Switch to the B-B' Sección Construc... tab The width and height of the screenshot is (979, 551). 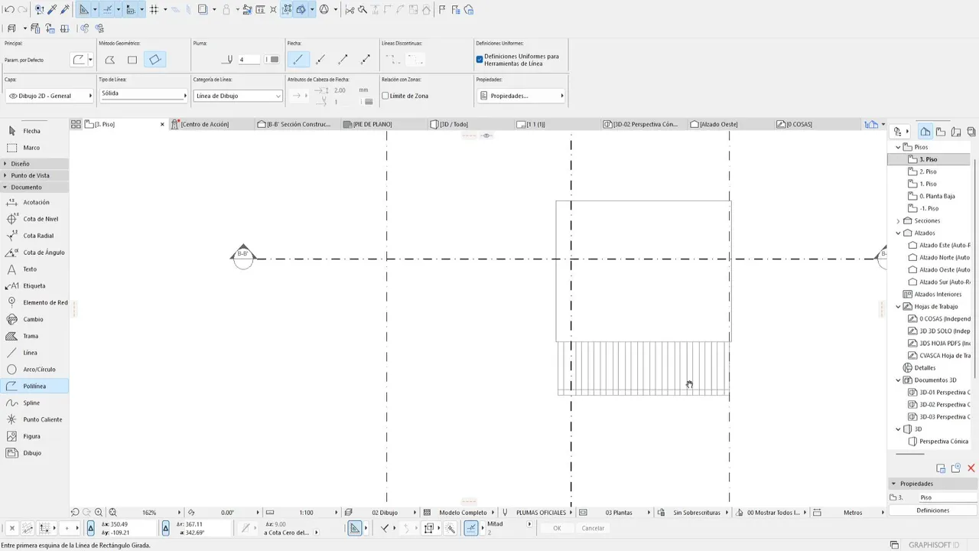(298, 124)
